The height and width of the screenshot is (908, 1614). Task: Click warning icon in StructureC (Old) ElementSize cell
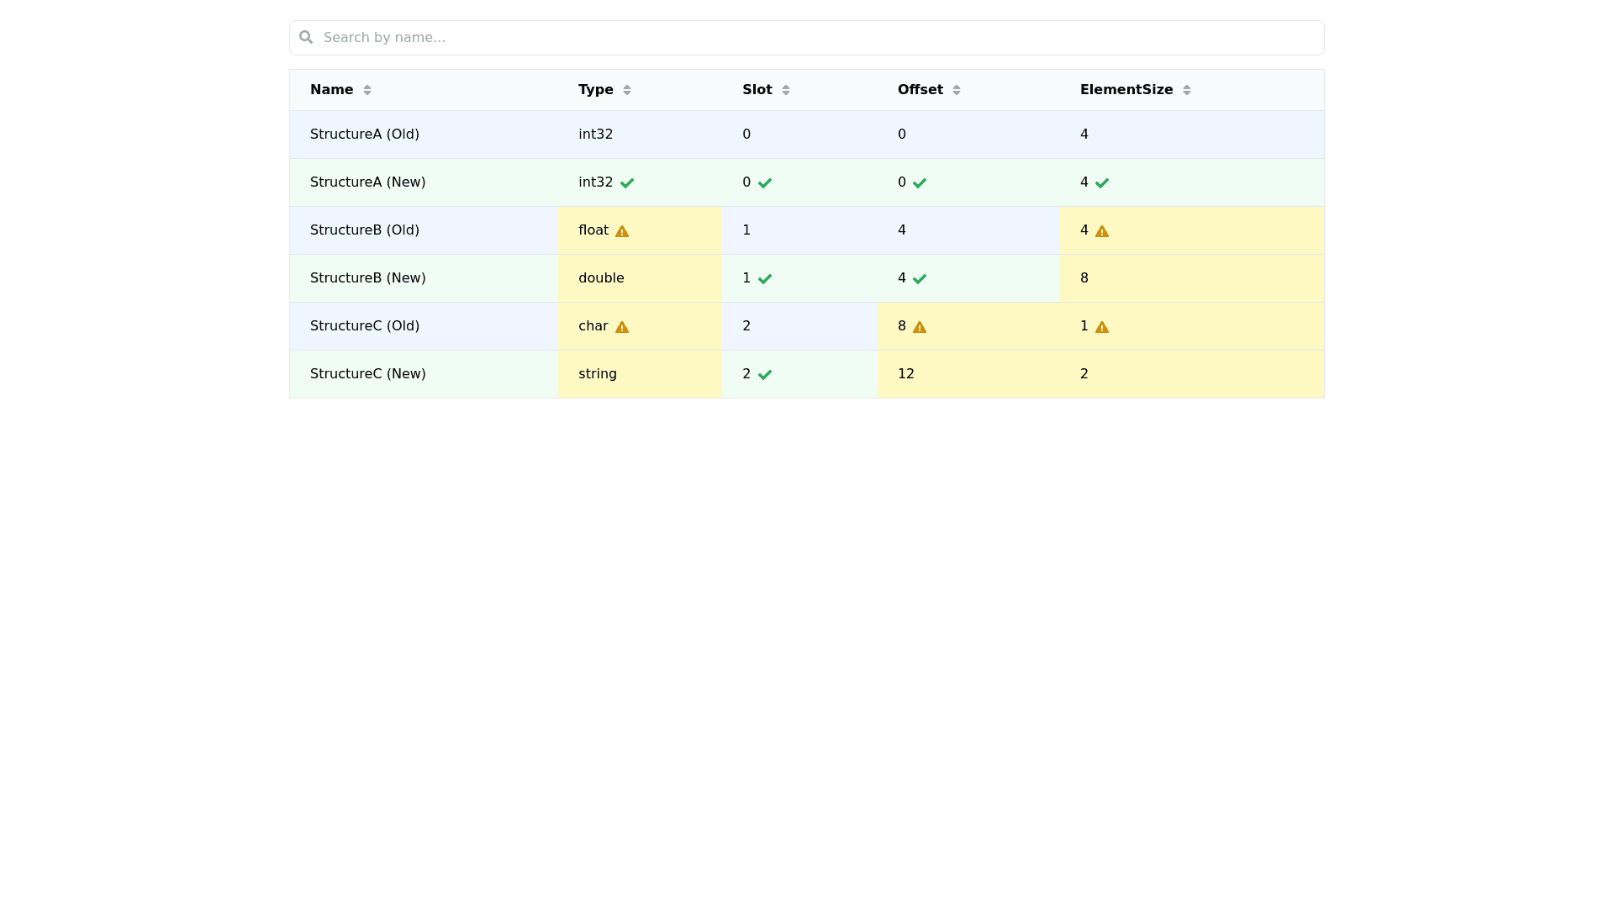pos(1102,327)
